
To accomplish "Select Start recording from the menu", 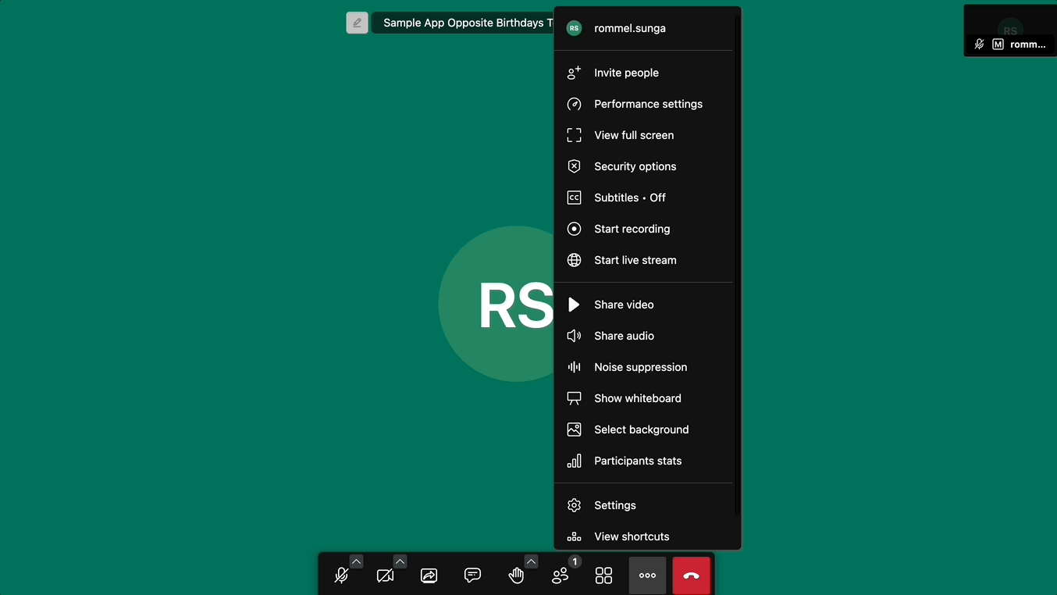I will [x=632, y=229].
